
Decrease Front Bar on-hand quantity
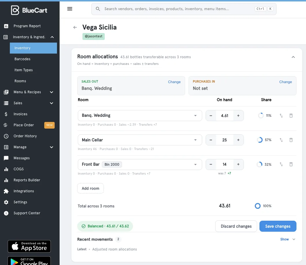click(x=211, y=164)
